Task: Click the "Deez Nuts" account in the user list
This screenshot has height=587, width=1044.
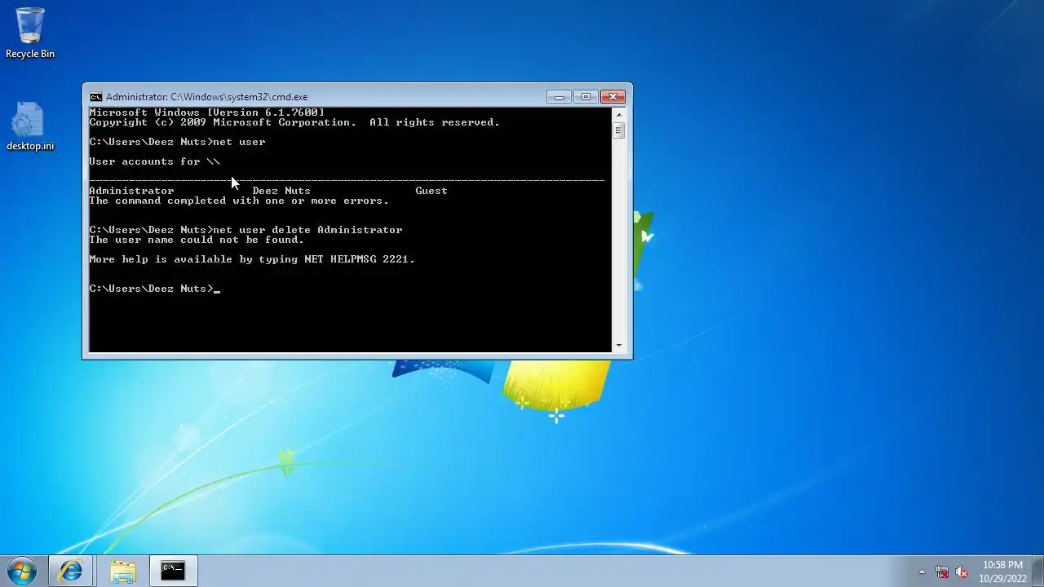Action: (x=281, y=191)
